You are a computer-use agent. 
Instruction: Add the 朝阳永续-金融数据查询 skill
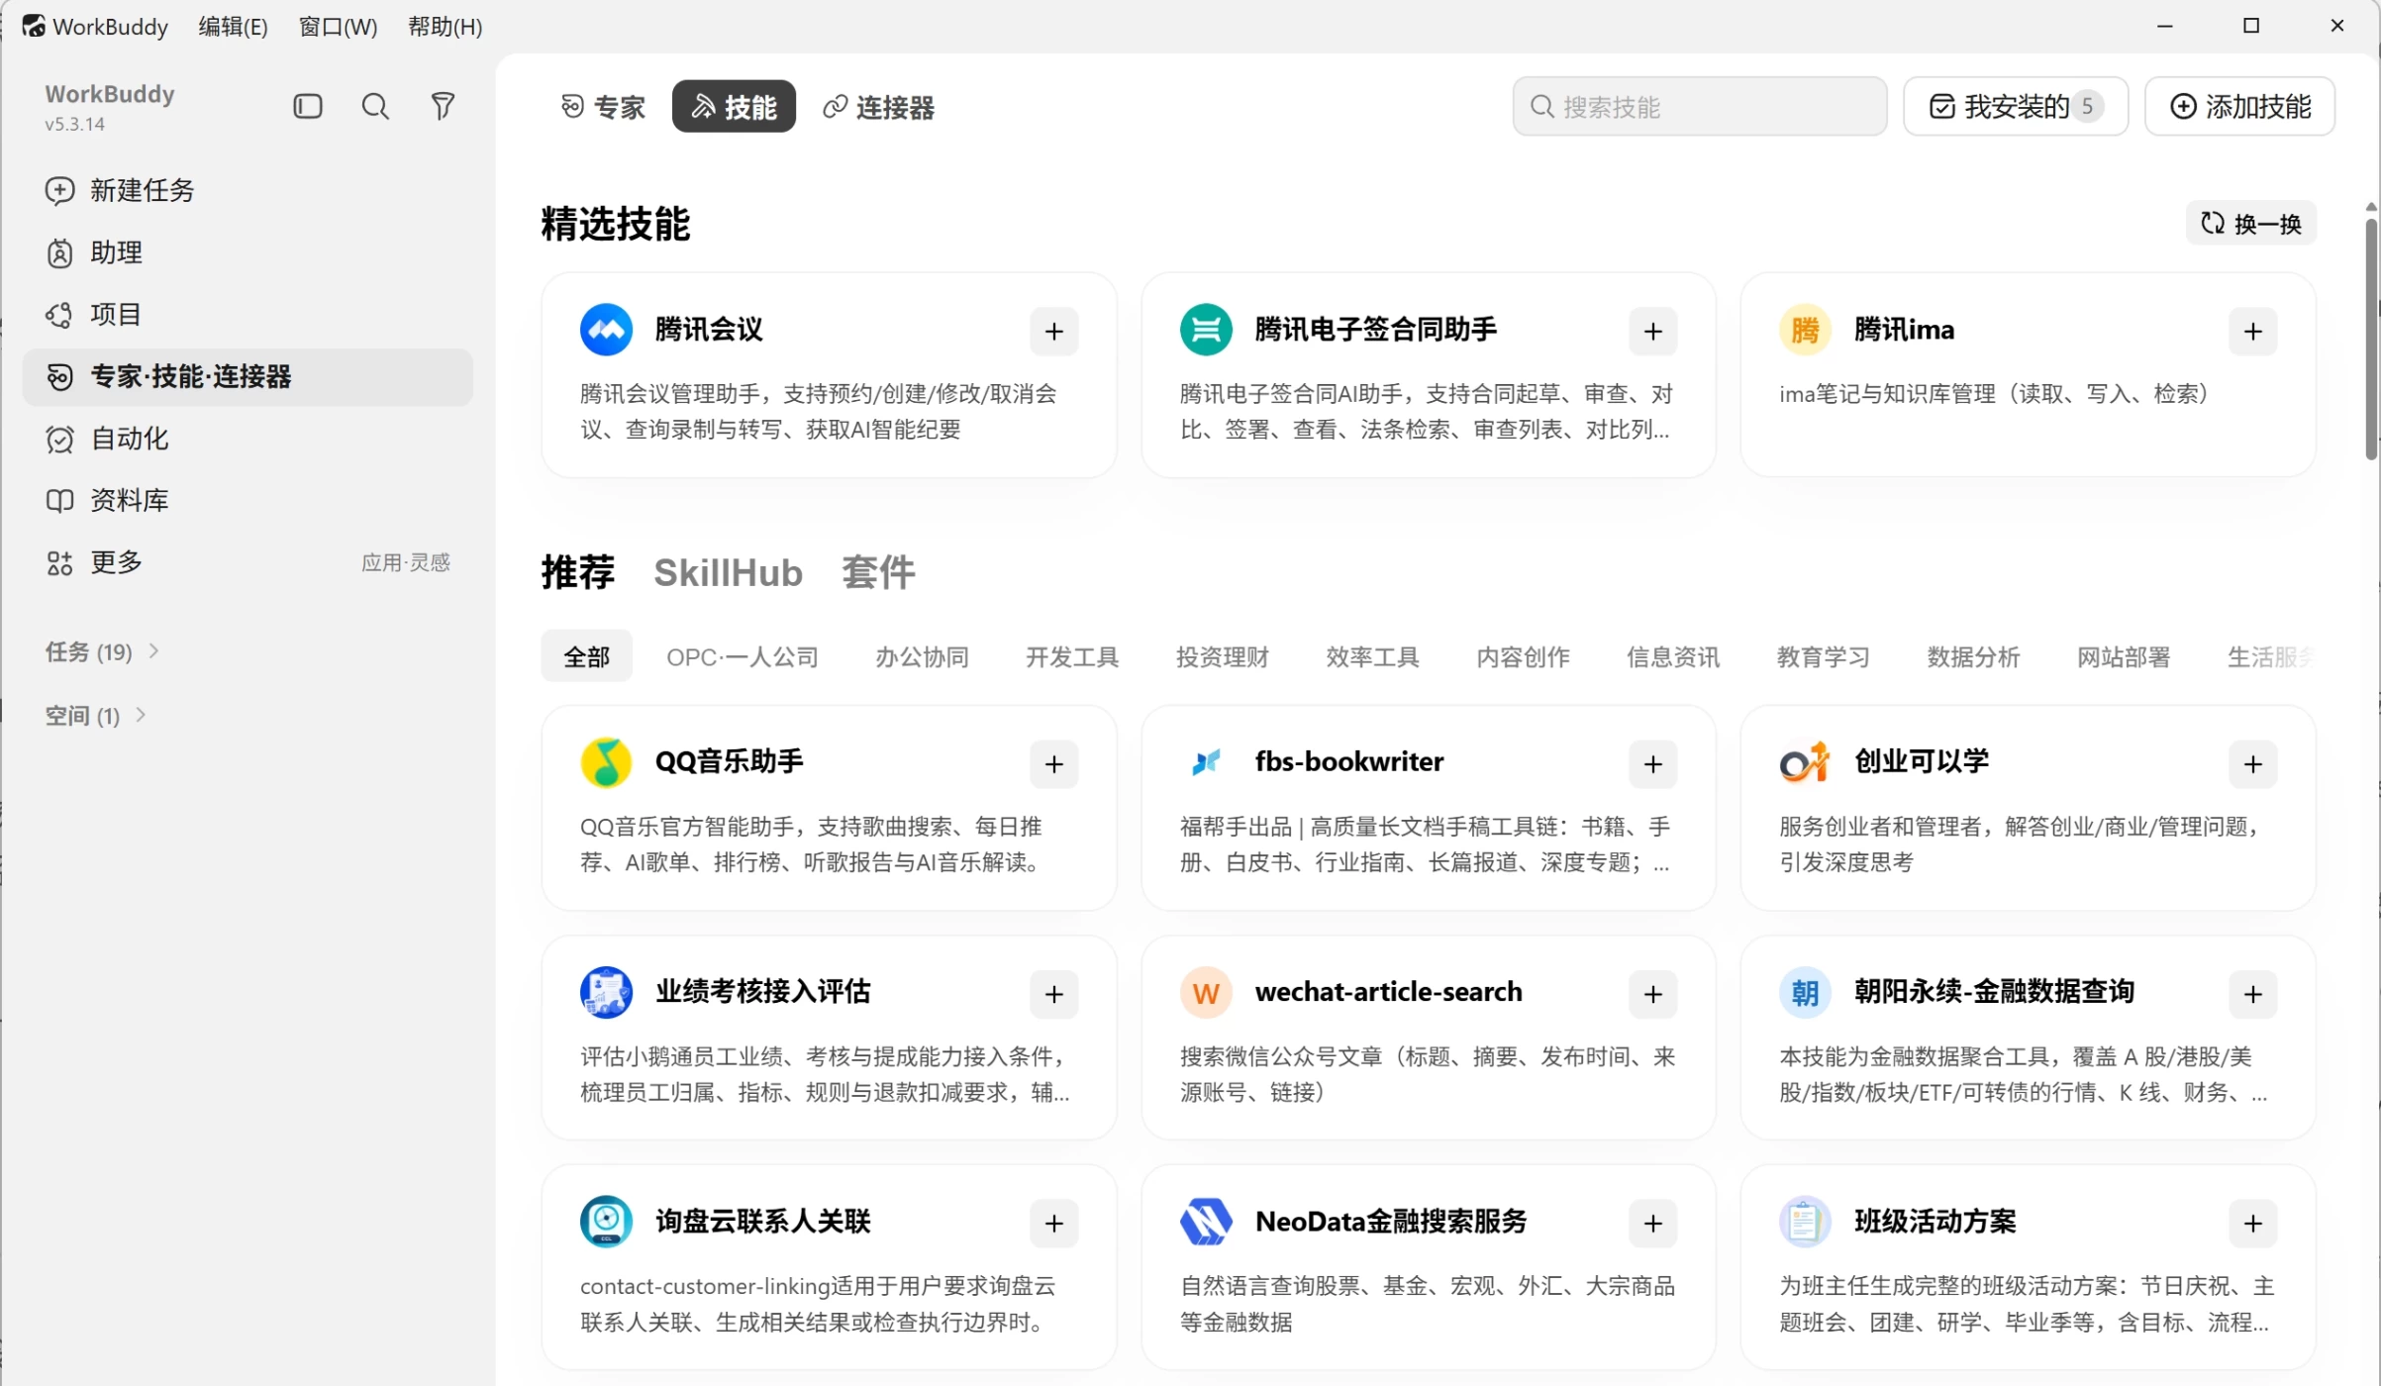(2252, 994)
